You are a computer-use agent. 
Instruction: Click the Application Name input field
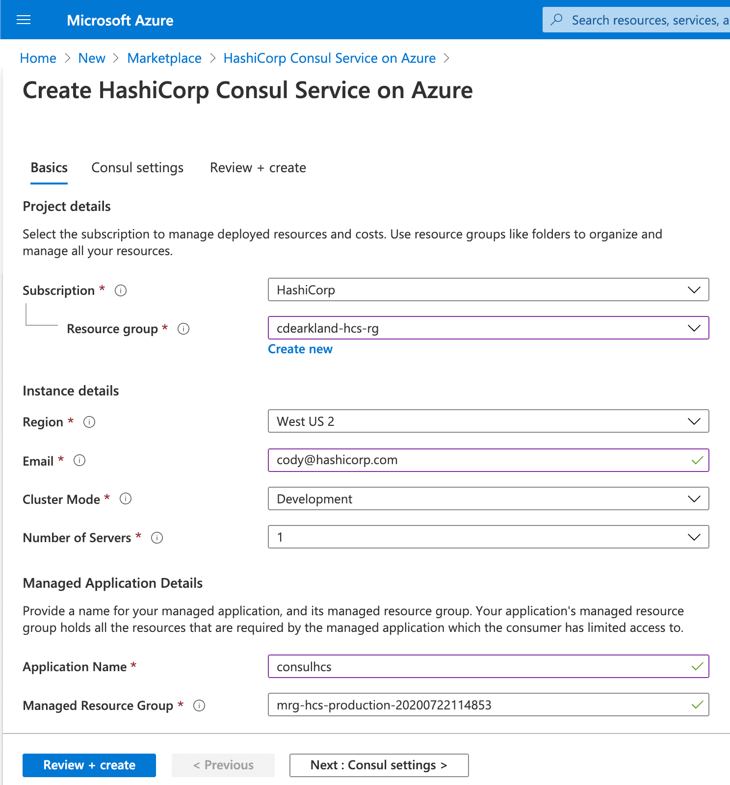click(481, 667)
